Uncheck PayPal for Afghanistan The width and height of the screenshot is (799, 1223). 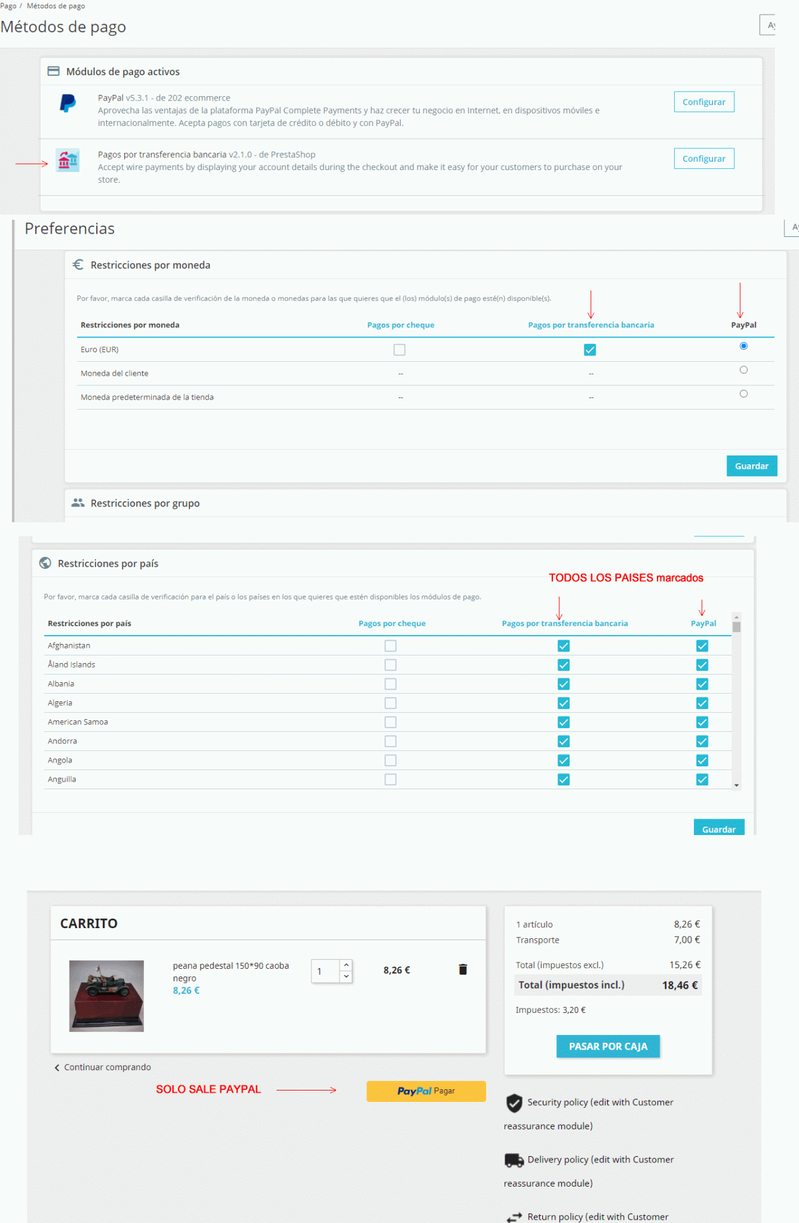pos(702,646)
